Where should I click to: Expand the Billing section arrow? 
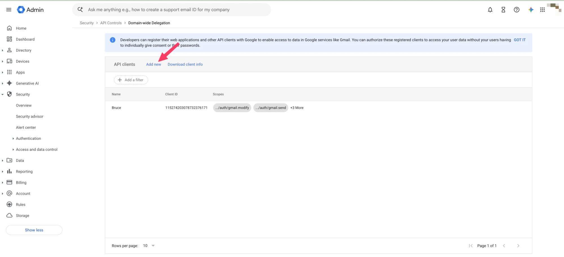[x=3, y=183]
